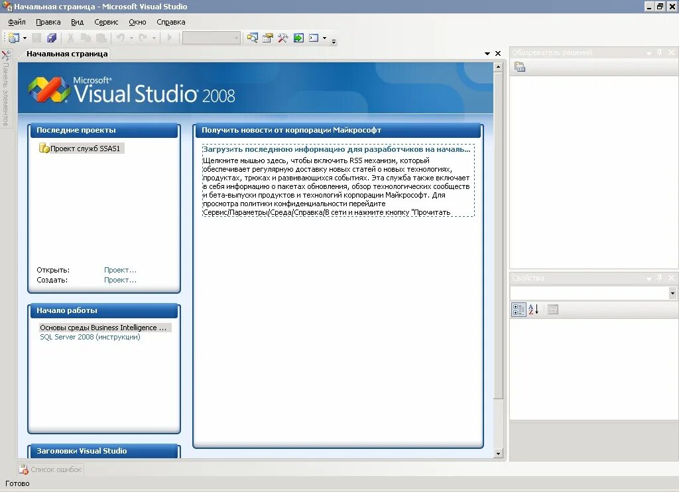Image resolution: width=679 pixels, height=492 pixels.
Task: Open the Справка menu
Action: [x=170, y=22]
